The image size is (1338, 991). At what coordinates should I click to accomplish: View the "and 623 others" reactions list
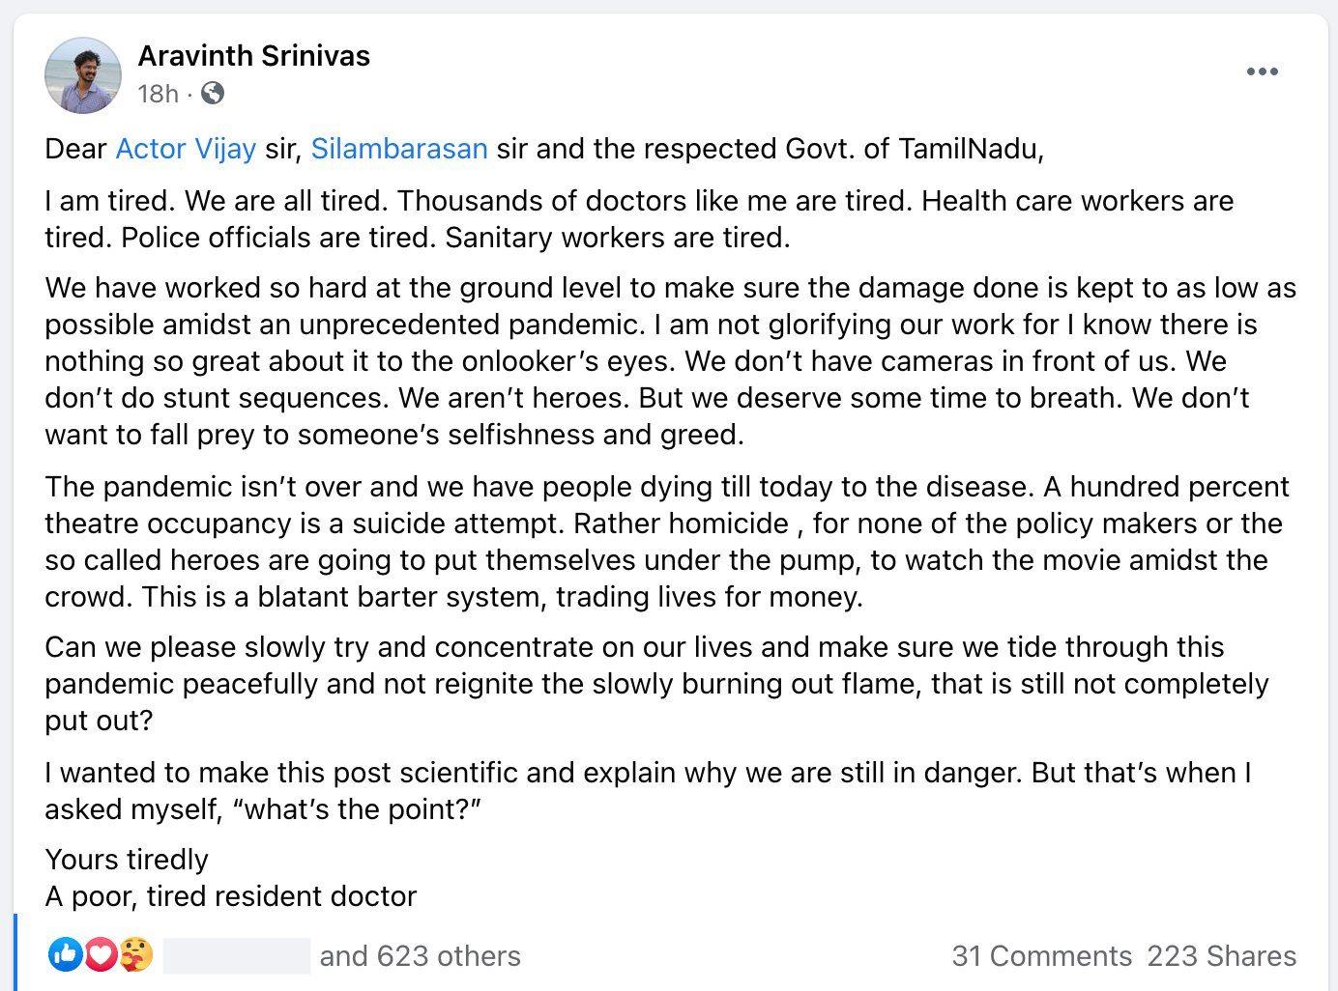click(421, 956)
